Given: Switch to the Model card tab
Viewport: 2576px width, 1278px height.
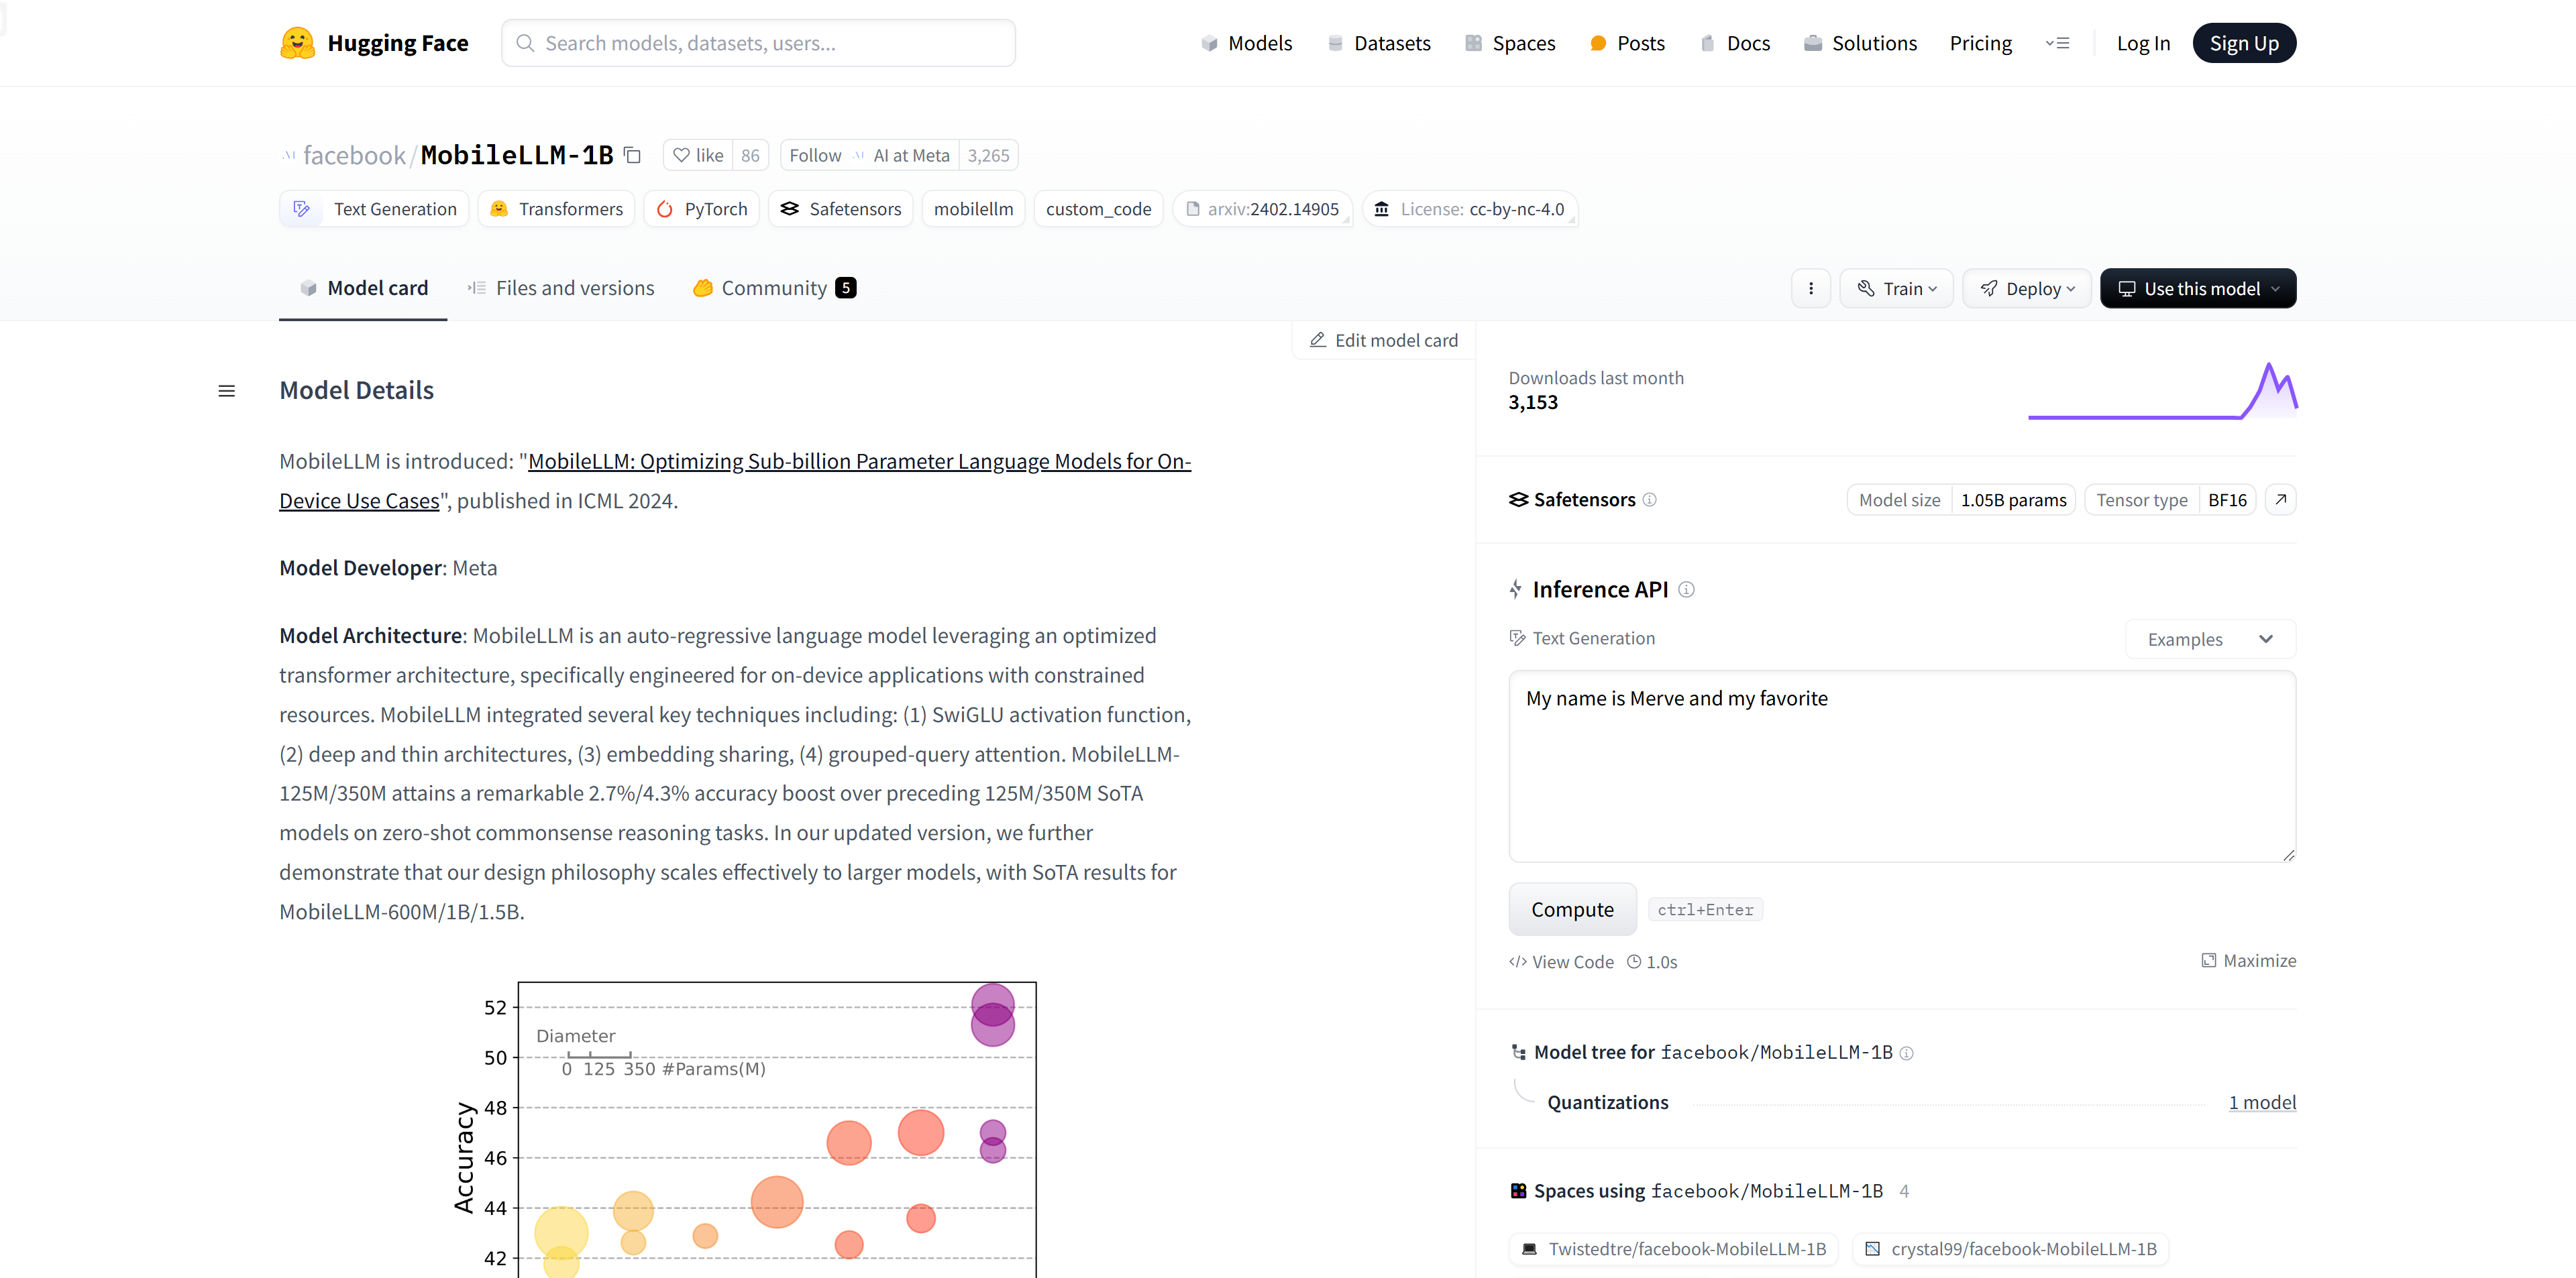Looking at the screenshot, I should pos(363,288).
